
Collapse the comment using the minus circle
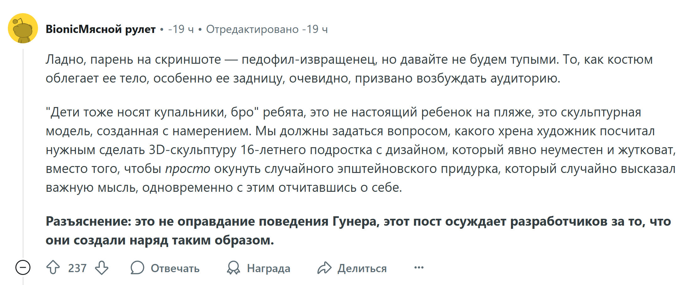coord(23,268)
